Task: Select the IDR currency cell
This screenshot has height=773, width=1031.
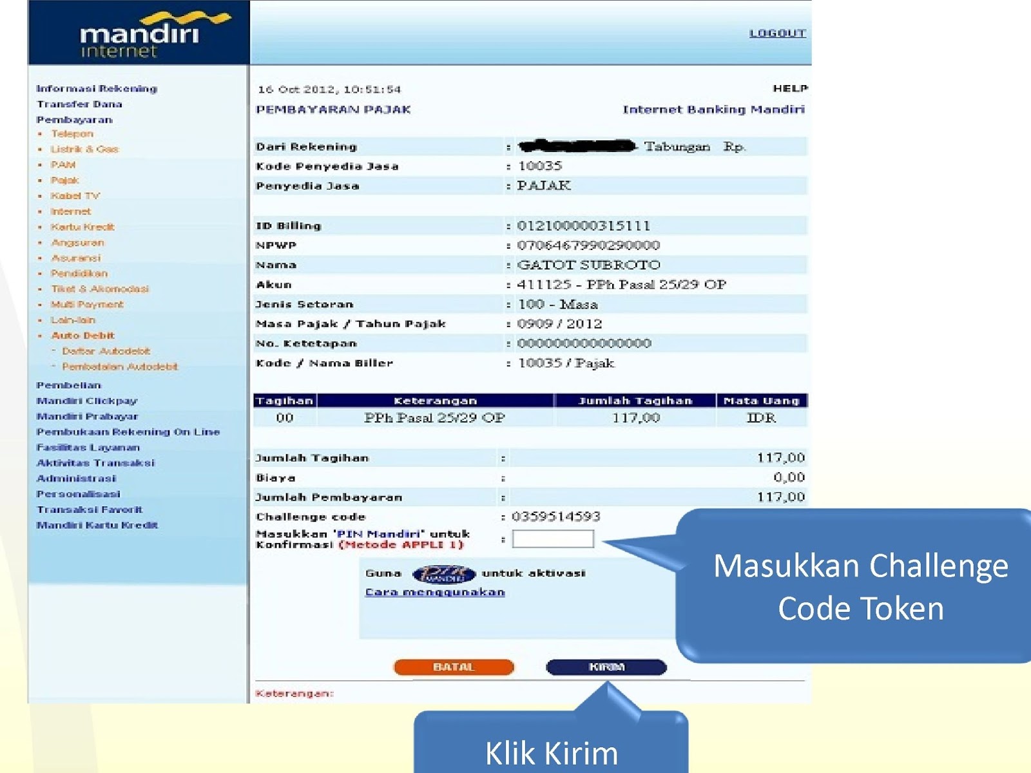Action: point(762,418)
